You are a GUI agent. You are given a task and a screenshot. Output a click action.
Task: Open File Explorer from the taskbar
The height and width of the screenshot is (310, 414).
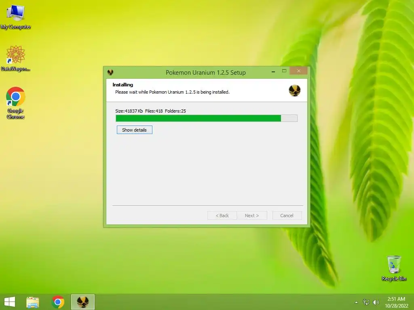tap(33, 302)
